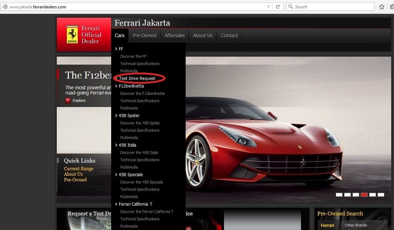The height and width of the screenshot is (230, 394).
Task: Open Discover the FF
Action: click(133, 56)
